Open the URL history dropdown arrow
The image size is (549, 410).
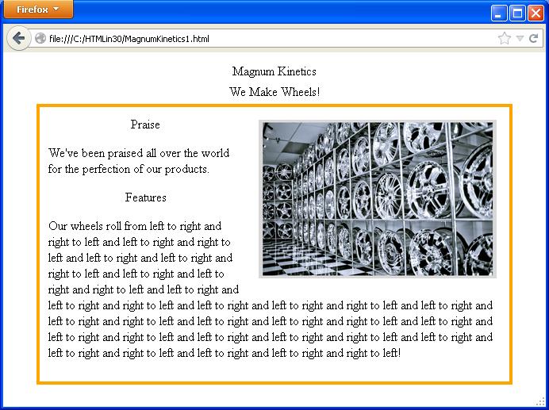[520, 38]
